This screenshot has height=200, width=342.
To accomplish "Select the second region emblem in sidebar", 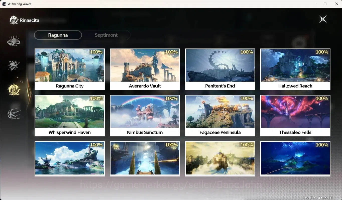I will (14, 65).
